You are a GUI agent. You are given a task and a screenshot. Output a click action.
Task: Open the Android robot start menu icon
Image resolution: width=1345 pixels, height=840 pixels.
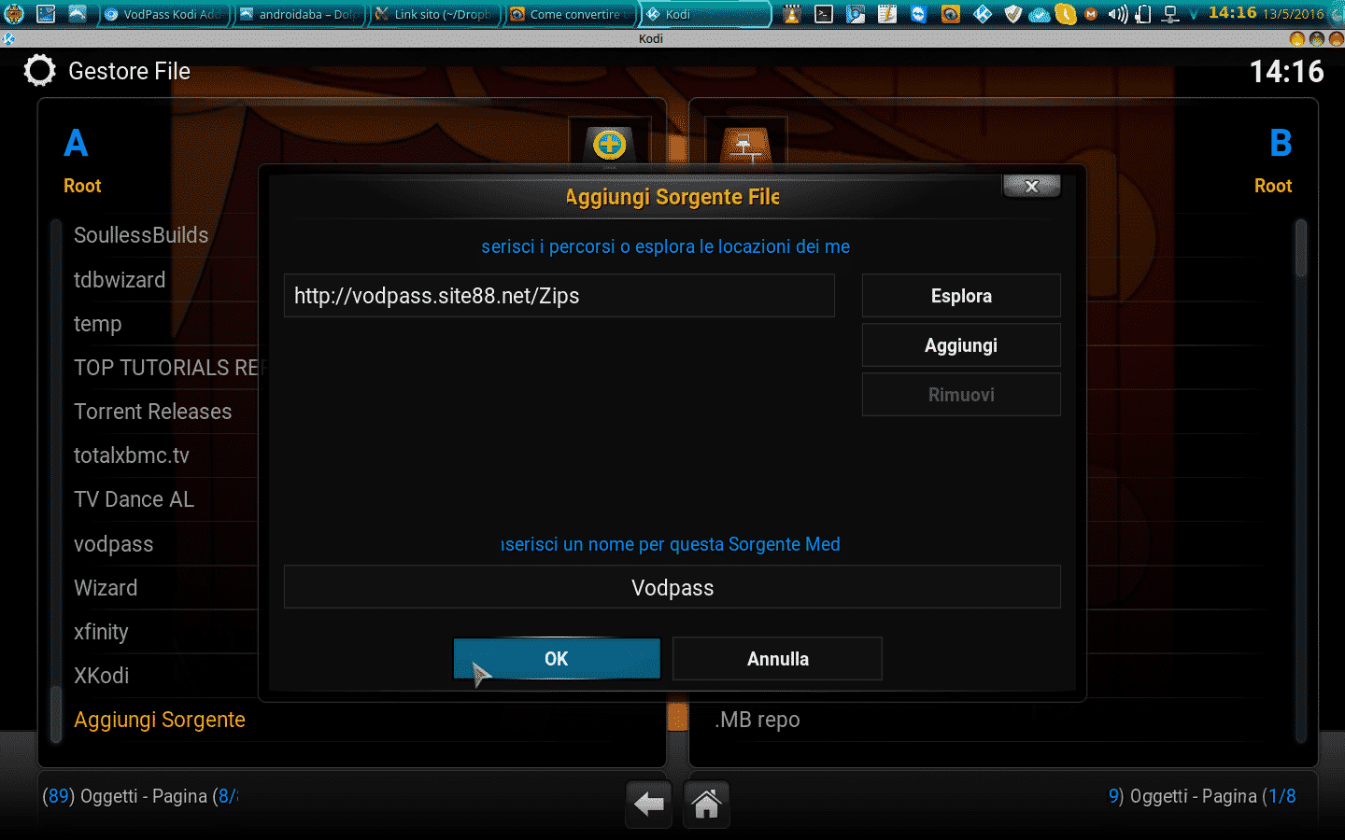pyautogui.click(x=14, y=14)
